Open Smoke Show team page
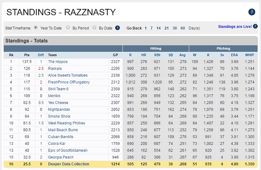261x170 pixels. pyautogui.click(x=59, y=116)
